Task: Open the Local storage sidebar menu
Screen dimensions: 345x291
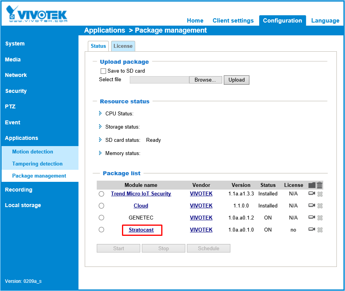Action: pos(23,205)
